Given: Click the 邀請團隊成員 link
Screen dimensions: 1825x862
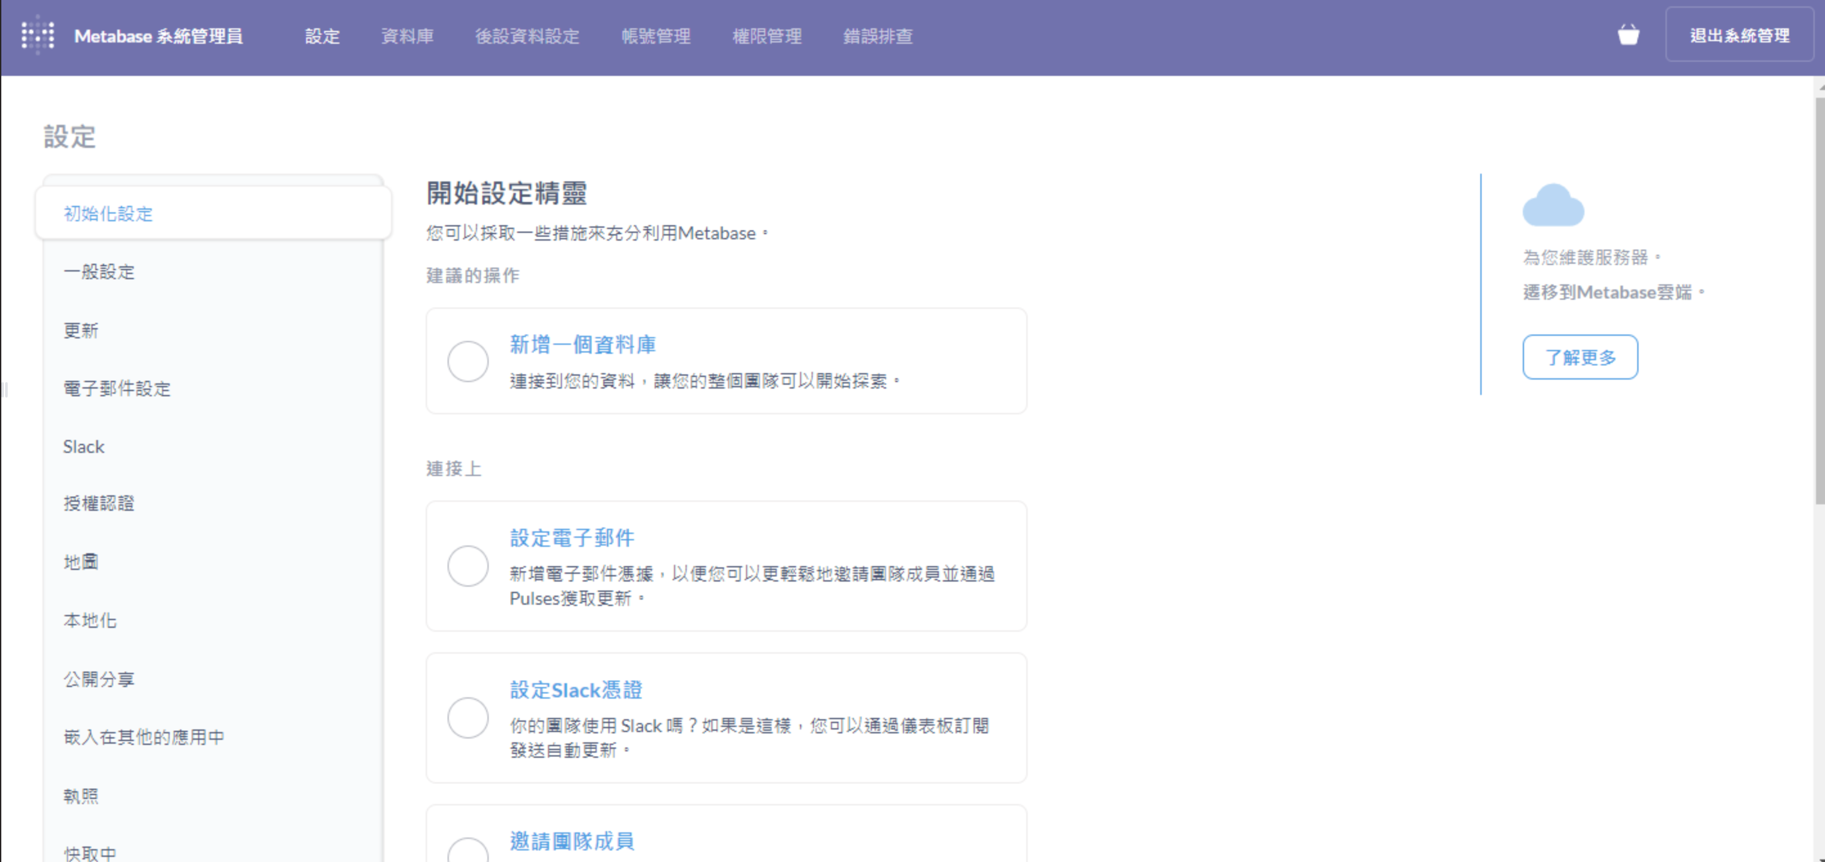Looking at the screenshot, I should click(572, 841).
